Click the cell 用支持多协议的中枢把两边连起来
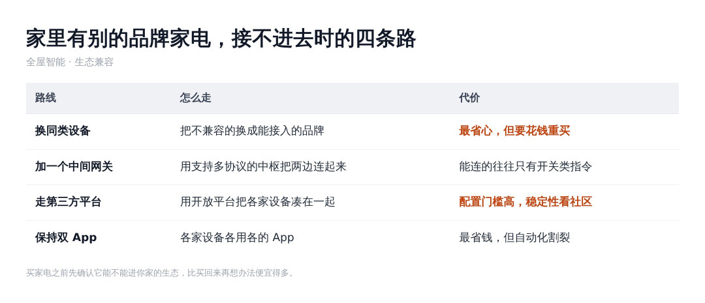This screenshot has height=303, width=705. (263, 167)
